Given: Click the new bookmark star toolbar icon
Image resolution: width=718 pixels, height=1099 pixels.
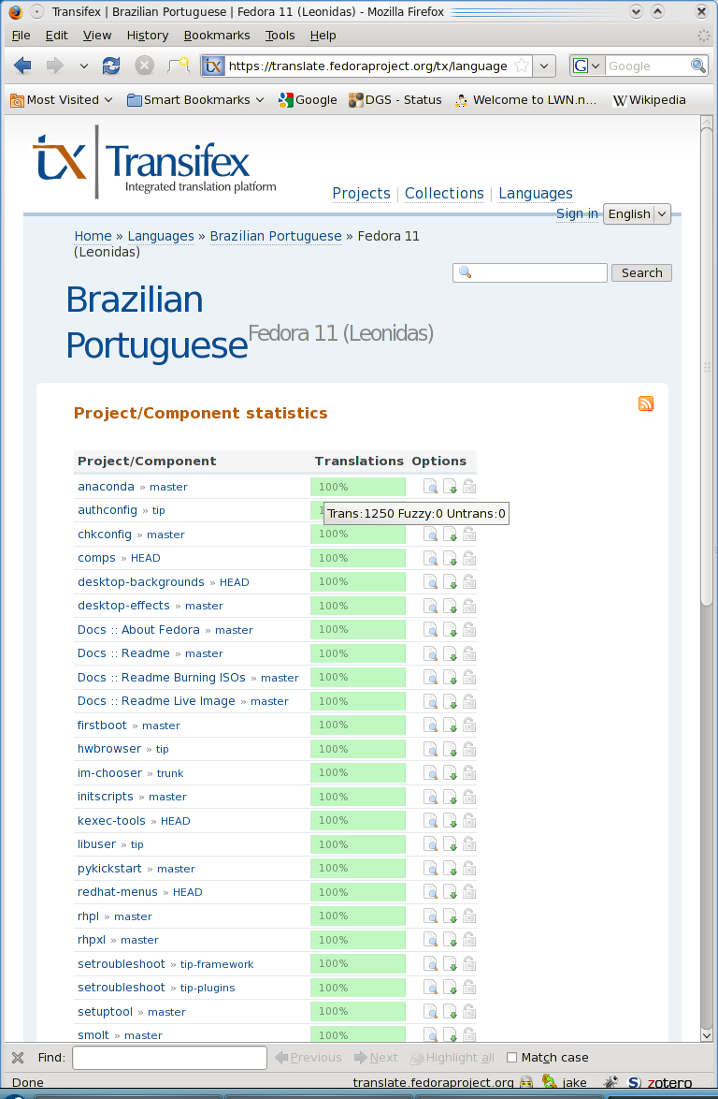Looking at the screenshot, I should pos(179,66).
